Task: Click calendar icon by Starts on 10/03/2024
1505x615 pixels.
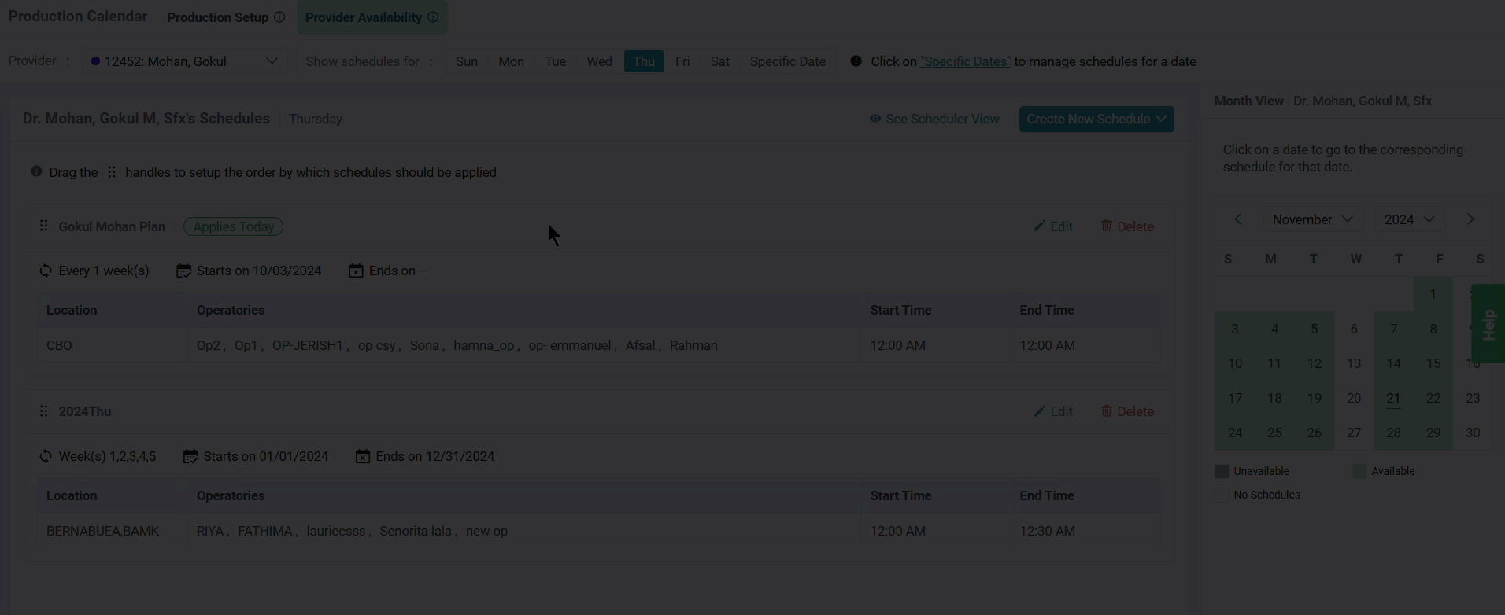Action: [x=183, y=271]
